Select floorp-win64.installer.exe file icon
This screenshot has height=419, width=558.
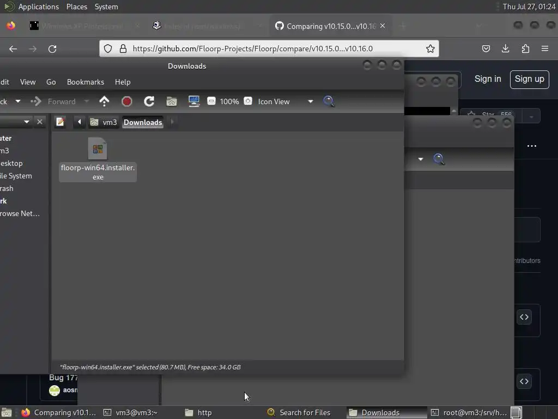click(98, 148)
